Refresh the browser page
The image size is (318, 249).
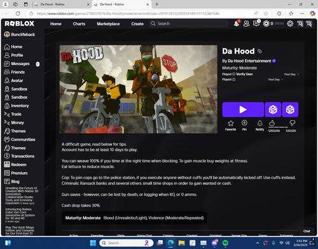(x=18, y=13)
